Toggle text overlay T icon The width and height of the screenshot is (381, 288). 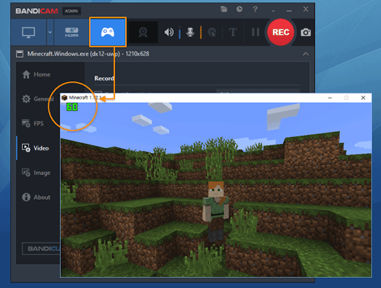point(233,32)
